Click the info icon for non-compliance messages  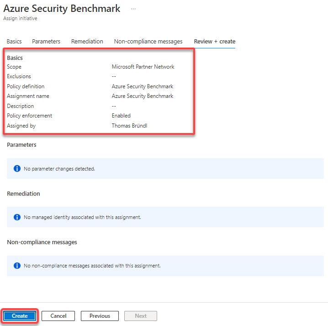coord(17,266)
